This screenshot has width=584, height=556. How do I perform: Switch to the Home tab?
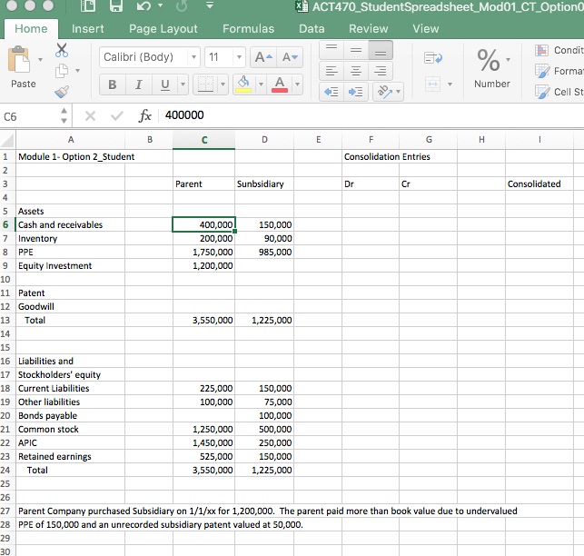click(31, 29)
